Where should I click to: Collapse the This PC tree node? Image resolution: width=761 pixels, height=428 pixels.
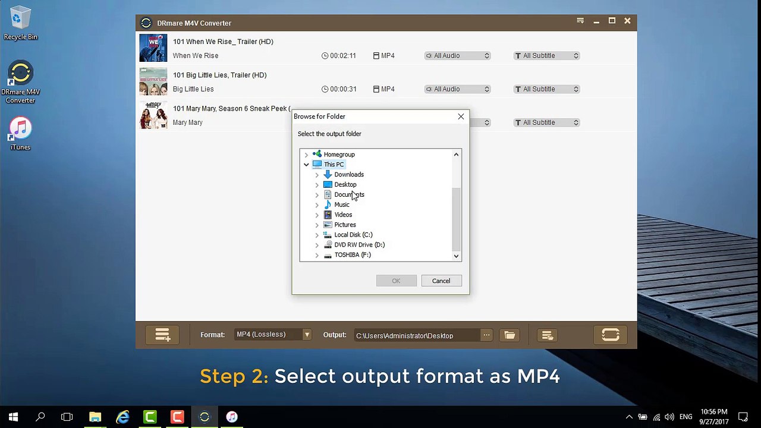click(x=306, y=165)
